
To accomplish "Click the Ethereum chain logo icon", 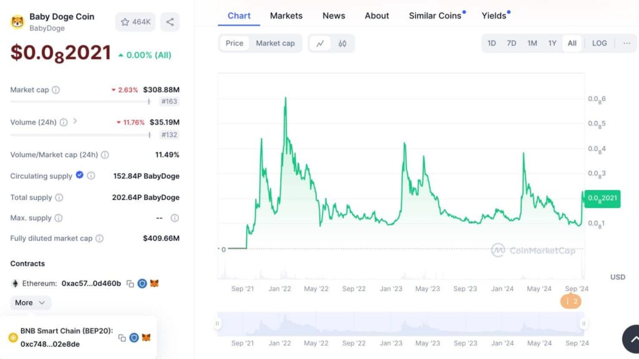I will [x=15, y=284].
